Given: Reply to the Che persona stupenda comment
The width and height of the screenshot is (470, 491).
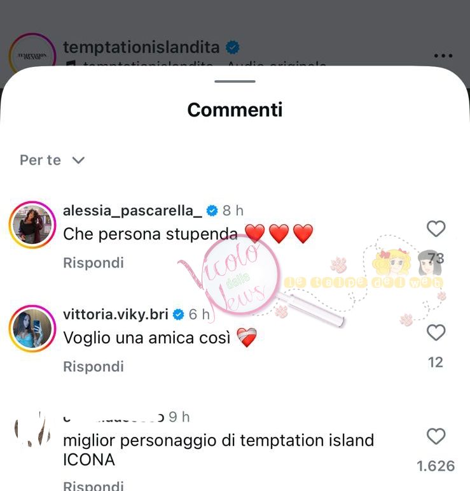Looking at the screenshot, I should [x=93, y=263].
